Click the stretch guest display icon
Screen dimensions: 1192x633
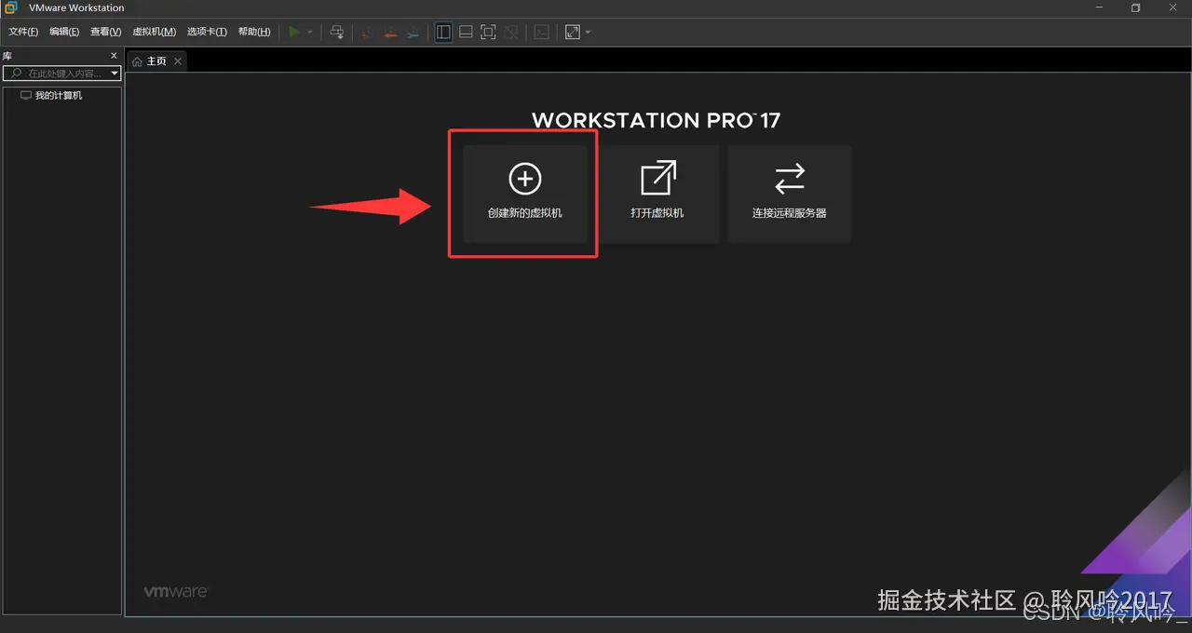click(x=572, y=32)
